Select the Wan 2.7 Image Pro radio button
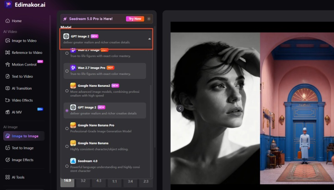The height and width of the screenshot is (190, 334). 67,71
